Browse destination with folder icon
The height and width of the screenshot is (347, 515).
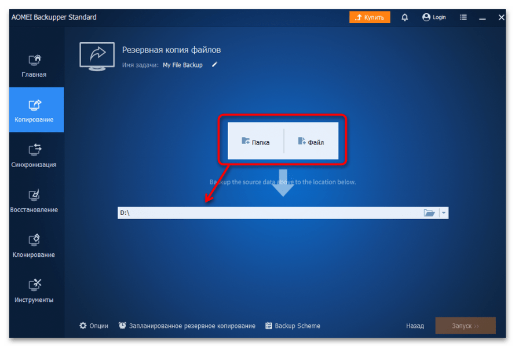click(x=429, y=213)
